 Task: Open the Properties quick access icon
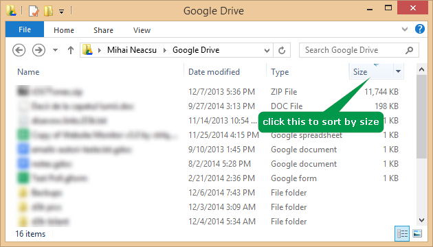(34, 11)
